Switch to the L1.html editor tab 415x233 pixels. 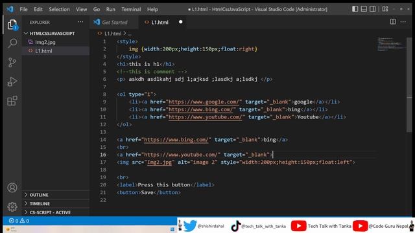click(x=160, y=22)
